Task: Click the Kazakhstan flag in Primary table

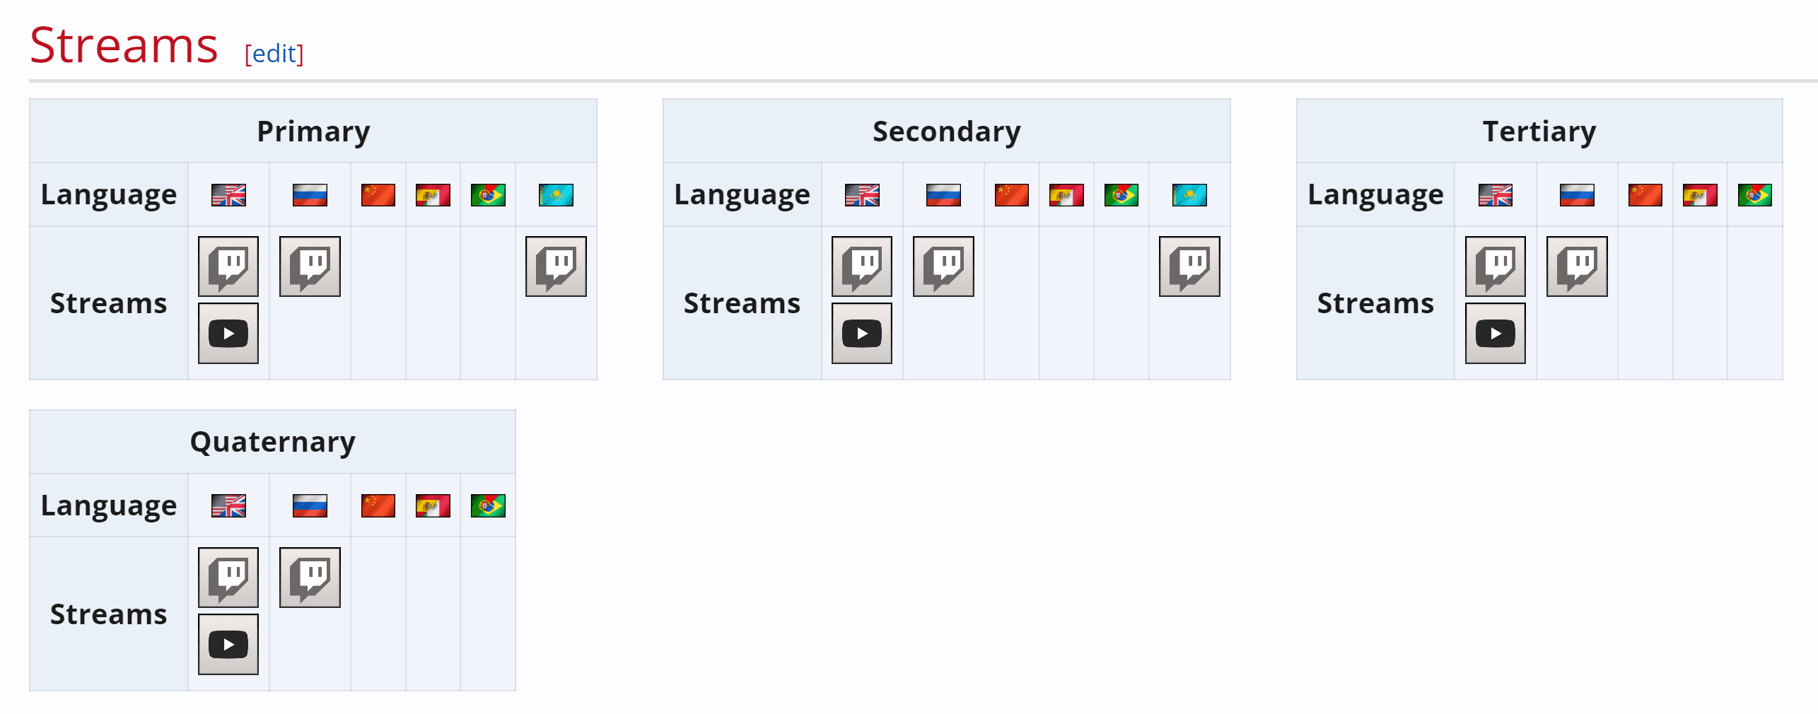Action: (x=556, y=195)
